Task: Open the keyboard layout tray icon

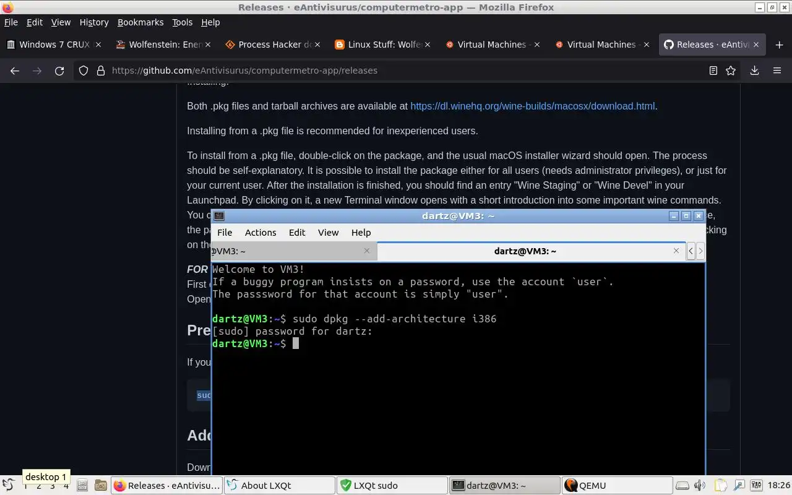Action: 757,486
